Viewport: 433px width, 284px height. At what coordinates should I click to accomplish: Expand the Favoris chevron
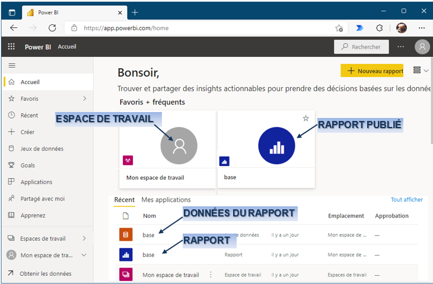[x=84, y=98]
